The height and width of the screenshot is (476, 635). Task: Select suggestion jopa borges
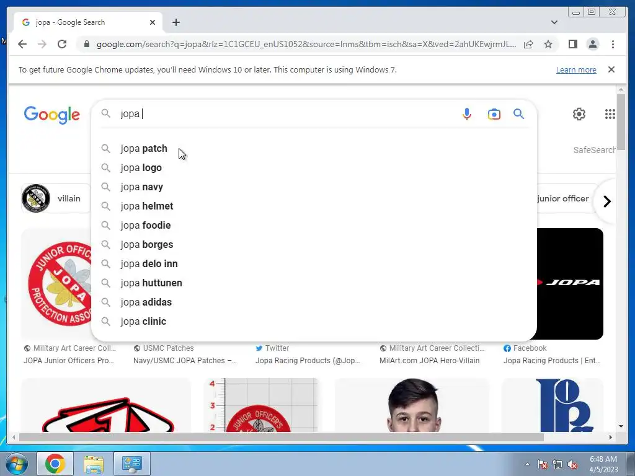click(314, 244)
